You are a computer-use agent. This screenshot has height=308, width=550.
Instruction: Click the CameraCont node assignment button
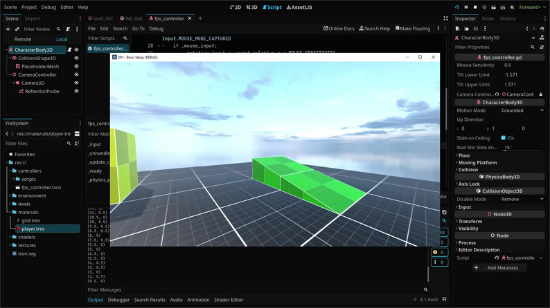pyautogui.click(x=517, y=95)
